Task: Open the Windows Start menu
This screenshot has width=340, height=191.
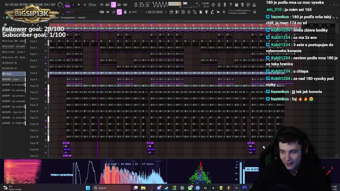Action: [88, 188]
